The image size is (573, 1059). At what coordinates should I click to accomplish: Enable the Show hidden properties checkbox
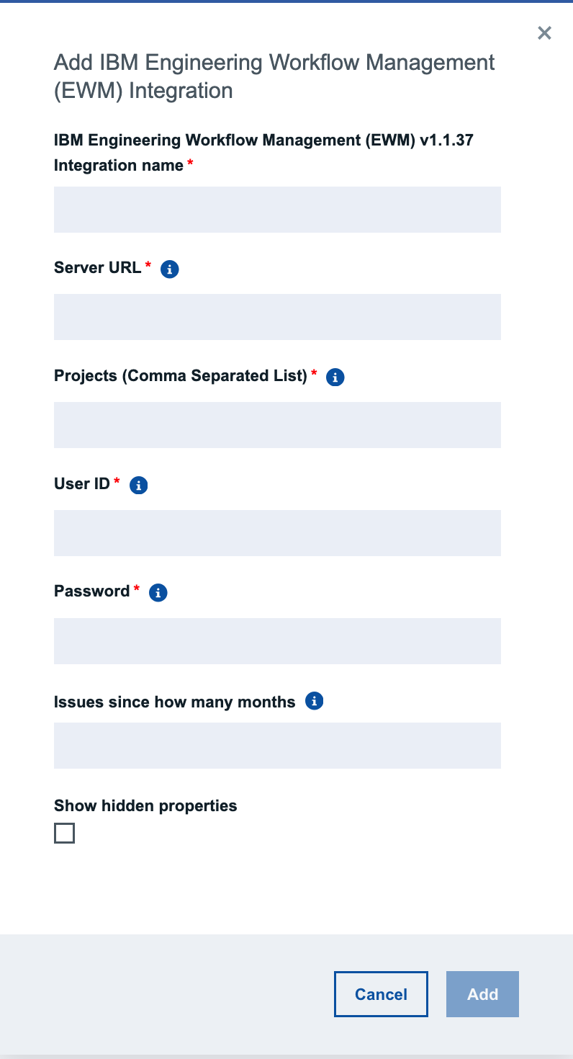(x=64, y=834)
